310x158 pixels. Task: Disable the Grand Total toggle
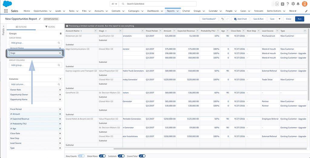tap(142, 156)
